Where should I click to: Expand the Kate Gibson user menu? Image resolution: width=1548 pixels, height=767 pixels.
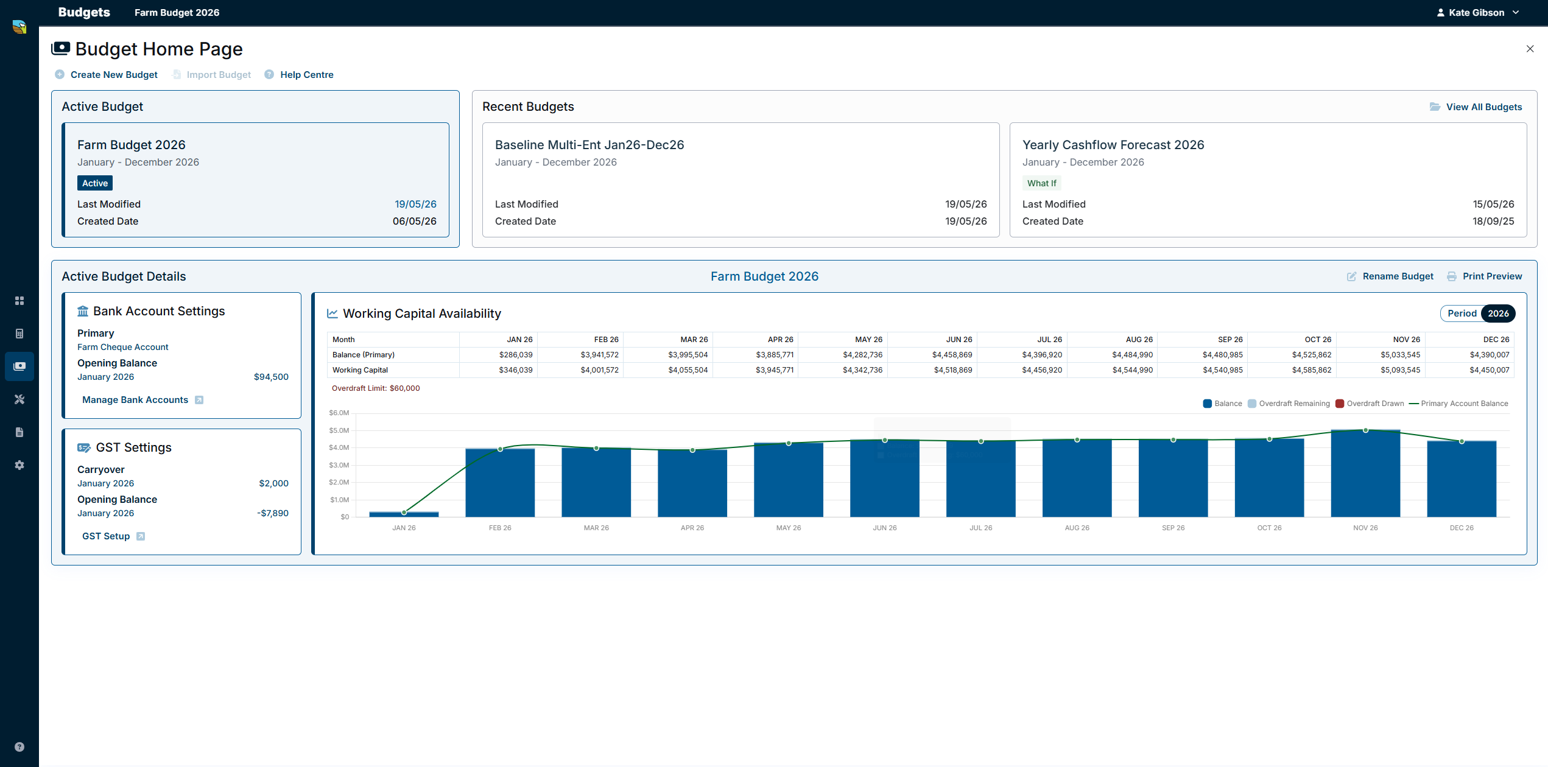[x=1477, y=13]
